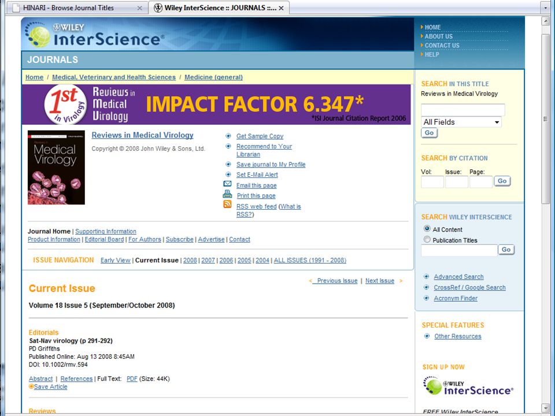The width and height of the screenshot is (555, 416).
Task: Open the All Fields dropdown
Action: point(461,122)
